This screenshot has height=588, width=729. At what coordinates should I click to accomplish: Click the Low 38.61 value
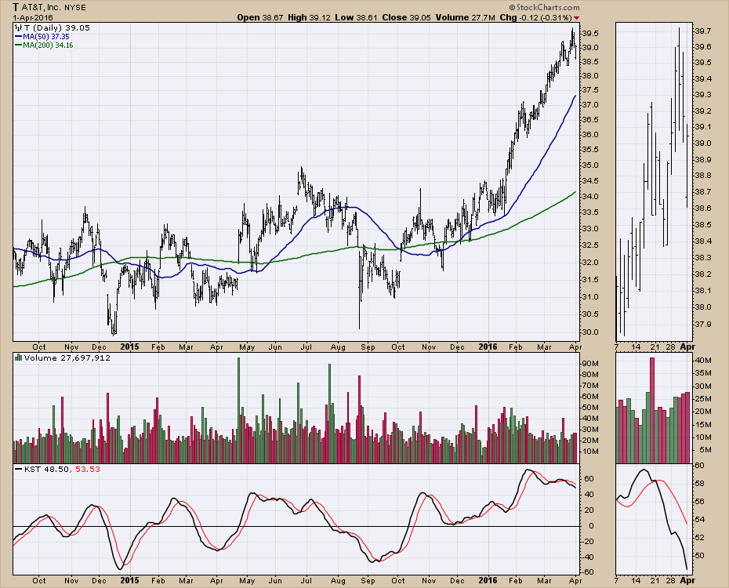pyautogui.click(x=357, y=18)
